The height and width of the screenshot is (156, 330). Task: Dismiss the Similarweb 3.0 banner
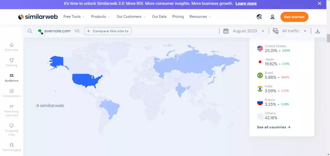pos(319,3)
